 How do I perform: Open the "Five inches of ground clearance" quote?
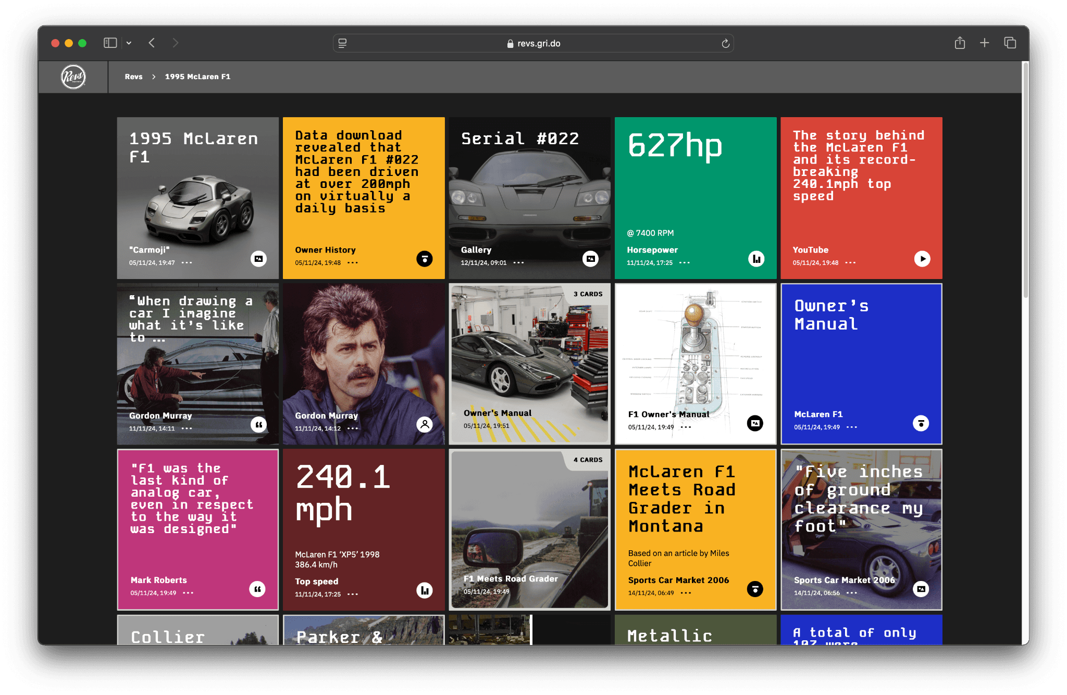point(858,499)
